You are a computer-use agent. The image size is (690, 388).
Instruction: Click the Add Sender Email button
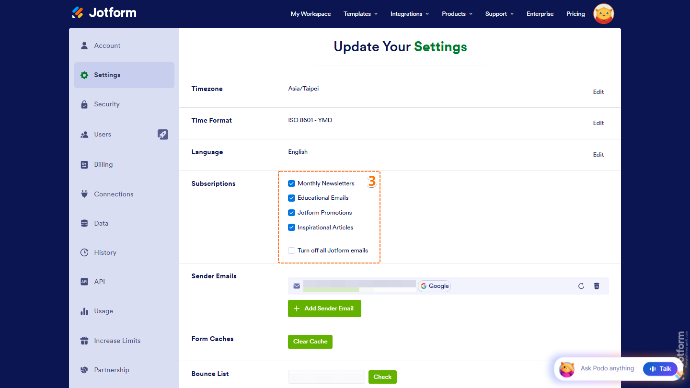point(324,308)
